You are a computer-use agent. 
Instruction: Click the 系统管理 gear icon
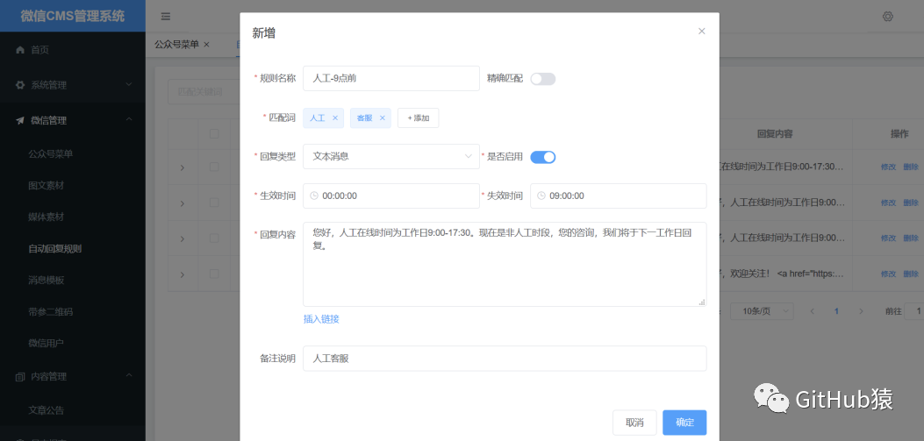coord(20,85)
